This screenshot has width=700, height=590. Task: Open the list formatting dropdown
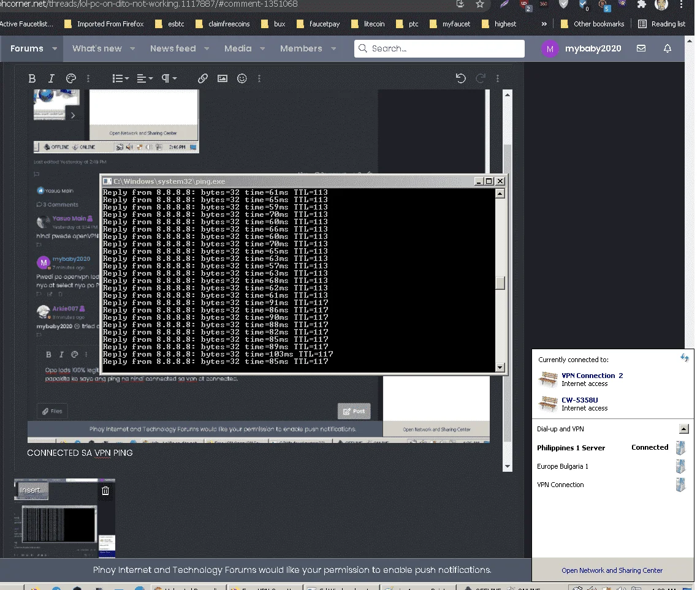pyautogui.click(x=121, y=78)
